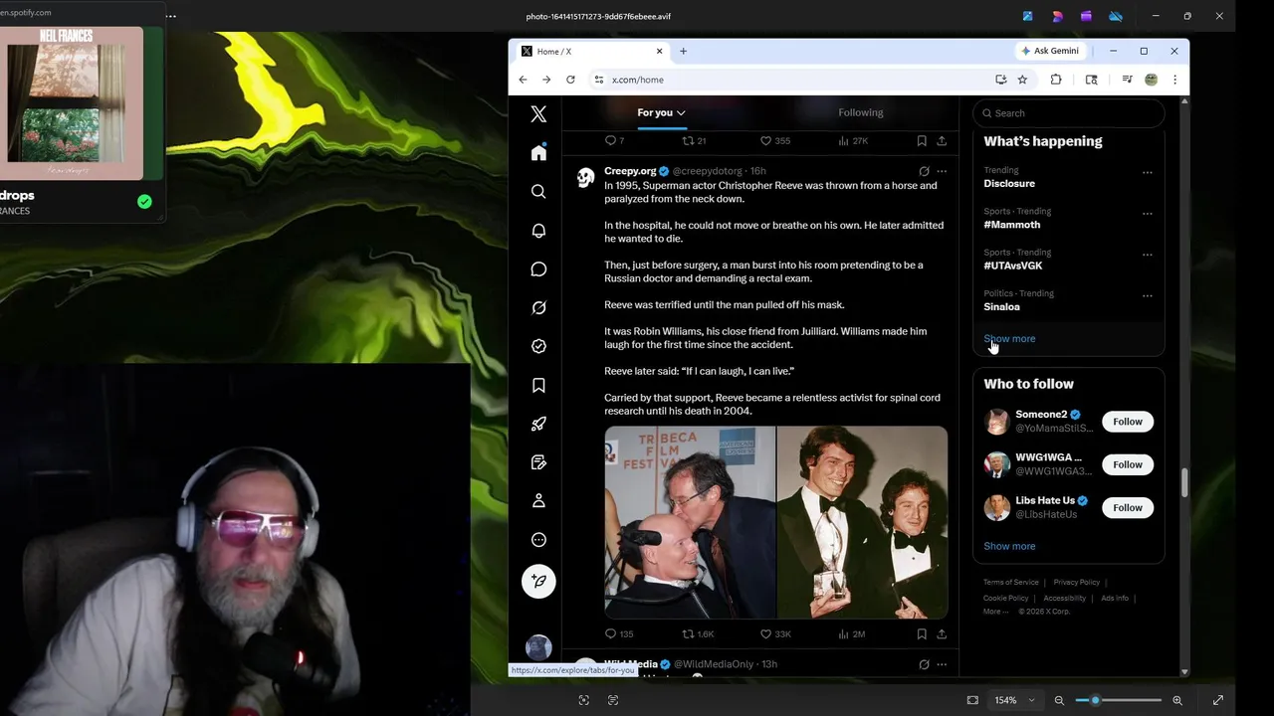Open the 154% zoom level dropdown
This screenshot has width=1274, height=716.
point(1015,700)
